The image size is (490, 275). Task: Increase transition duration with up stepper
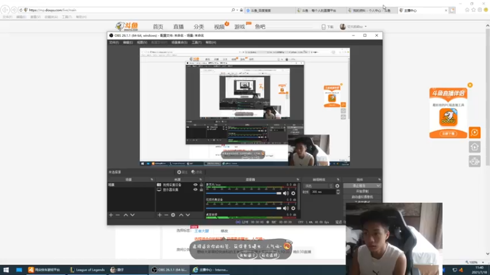[338, 191]
